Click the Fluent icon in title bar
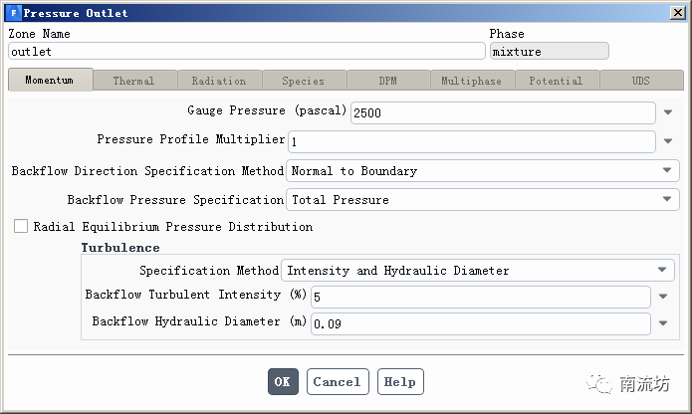The width and height of the screenshot is (692, 414). (13, 13)
